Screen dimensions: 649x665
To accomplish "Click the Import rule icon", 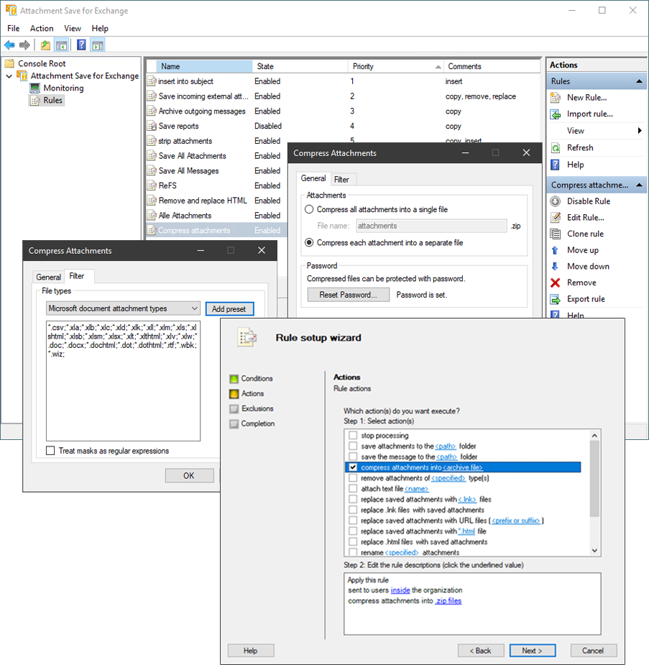I will pyautogui.click(x=556, y=114).
